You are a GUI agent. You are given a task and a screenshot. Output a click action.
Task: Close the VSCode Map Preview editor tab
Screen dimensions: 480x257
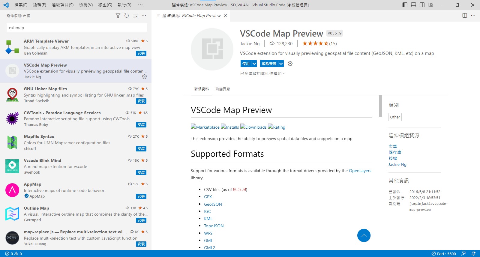(225, 16)
